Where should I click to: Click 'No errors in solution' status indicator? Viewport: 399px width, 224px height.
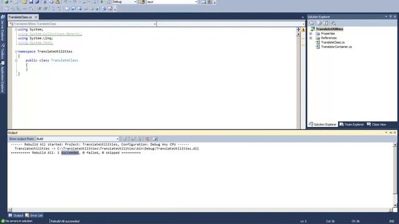17,222
